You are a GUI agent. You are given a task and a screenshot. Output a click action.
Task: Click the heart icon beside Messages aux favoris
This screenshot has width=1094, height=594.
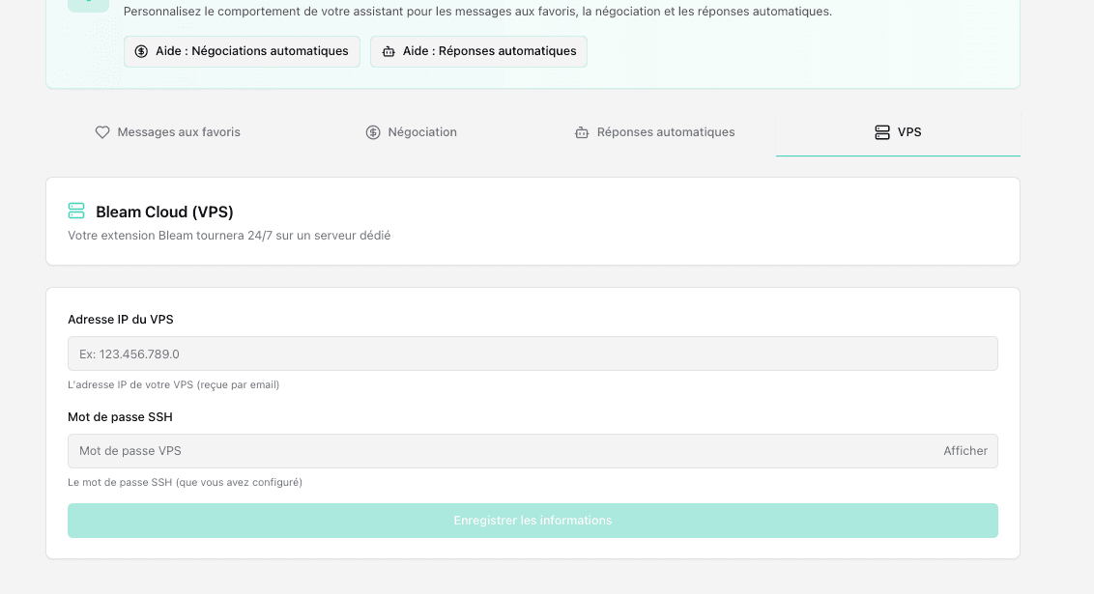click(102, 132)
